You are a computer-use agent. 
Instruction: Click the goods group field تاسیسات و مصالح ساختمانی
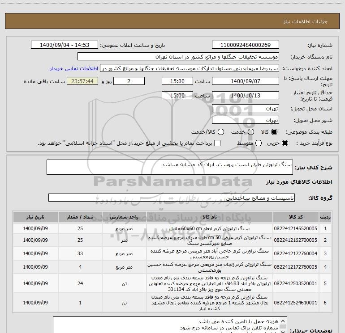172,198
